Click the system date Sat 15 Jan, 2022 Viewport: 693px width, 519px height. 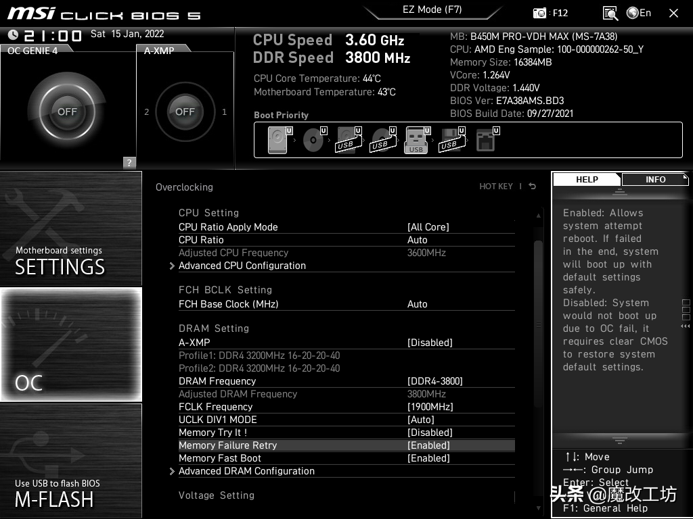point(127,34)
